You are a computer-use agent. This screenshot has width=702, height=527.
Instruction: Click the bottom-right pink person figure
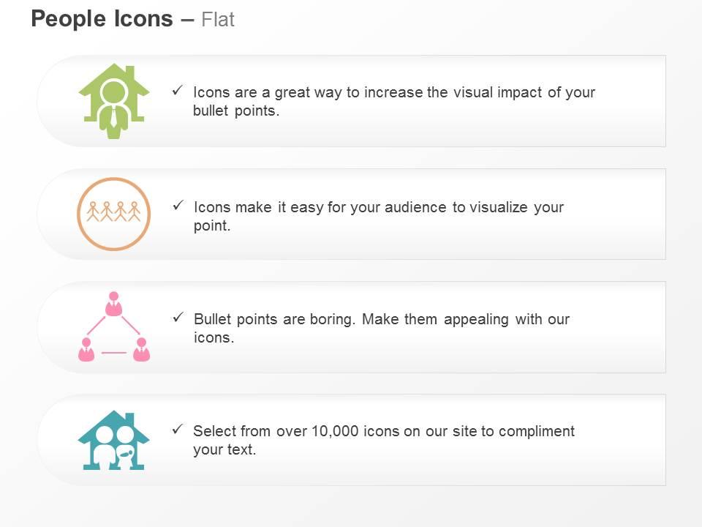[x=141, y=350]
